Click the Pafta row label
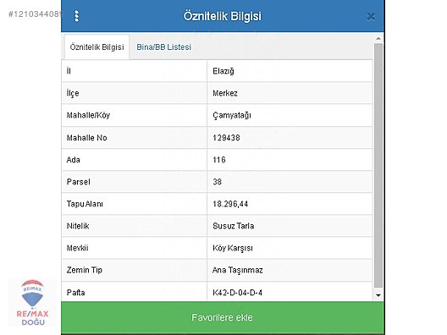447x335 pixels. click(75, 293)
